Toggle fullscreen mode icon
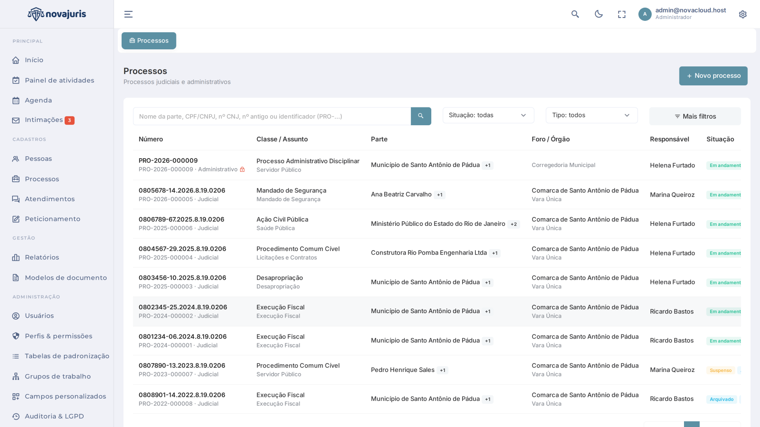The width and height of the screenshot is (760, 427). pyautogui.click(x=622, y=14)
